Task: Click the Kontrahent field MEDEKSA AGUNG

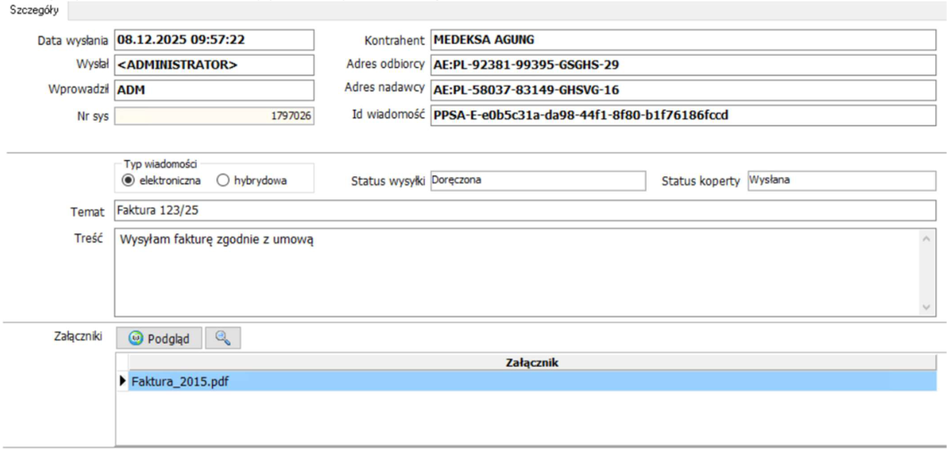Action: pyautogui.click(x=683, y=40)
